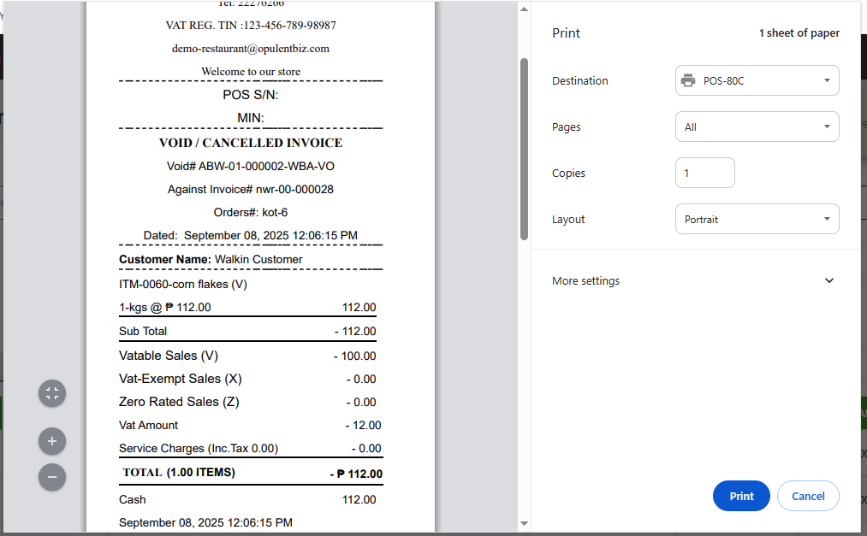Click the TOTAL (1.00 ITEMS) label
Image resolution: width=867 pixels, height=536 pixels.
pyautogui.click(x=179, y=473)
